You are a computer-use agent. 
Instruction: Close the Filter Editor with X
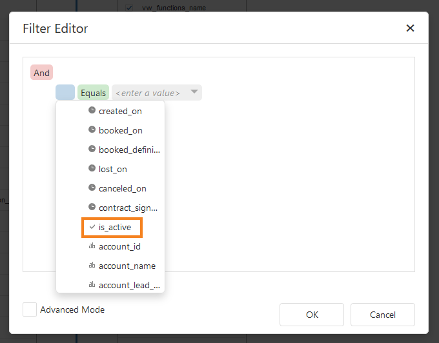410,28
